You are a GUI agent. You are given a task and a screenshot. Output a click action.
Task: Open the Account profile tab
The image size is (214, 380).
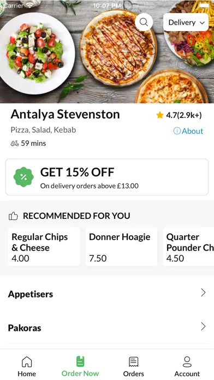(x=187, y=366)
